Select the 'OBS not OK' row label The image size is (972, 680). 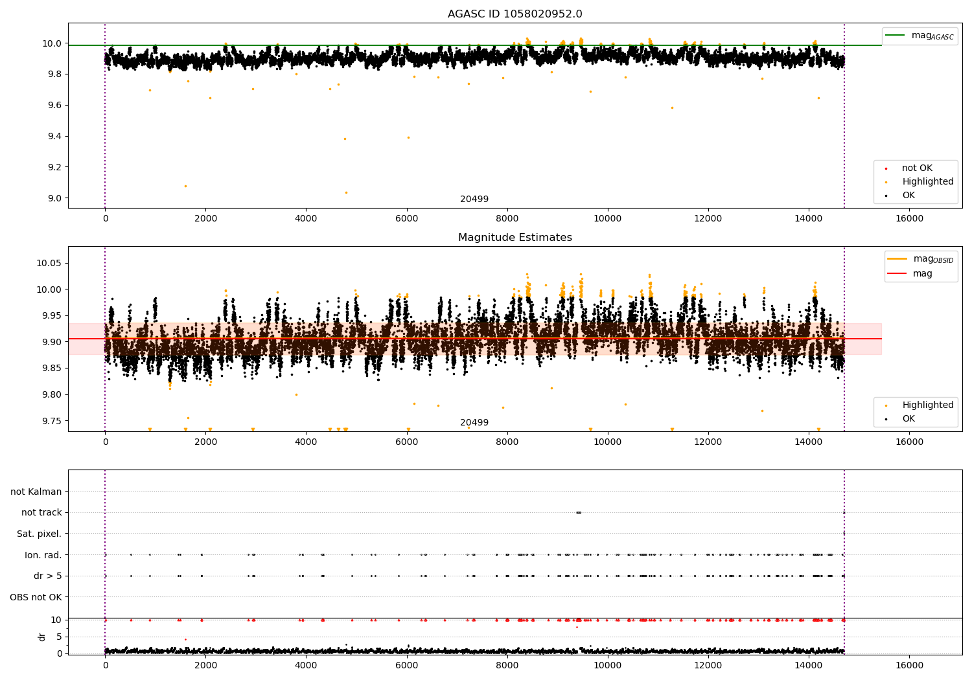coord(36,597)
